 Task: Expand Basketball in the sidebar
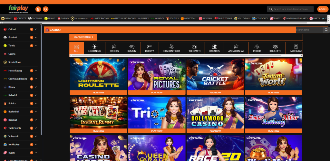36,112
